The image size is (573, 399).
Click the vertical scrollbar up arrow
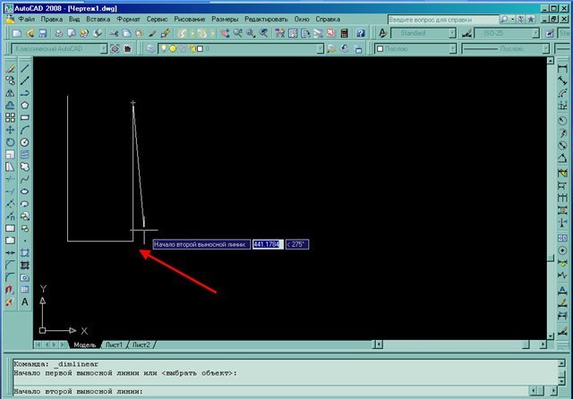[551, 61]
